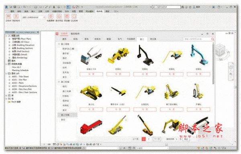Select the 活动板房 subcategory
Viewport: 241px width, 154px height.
pos(67,63)
